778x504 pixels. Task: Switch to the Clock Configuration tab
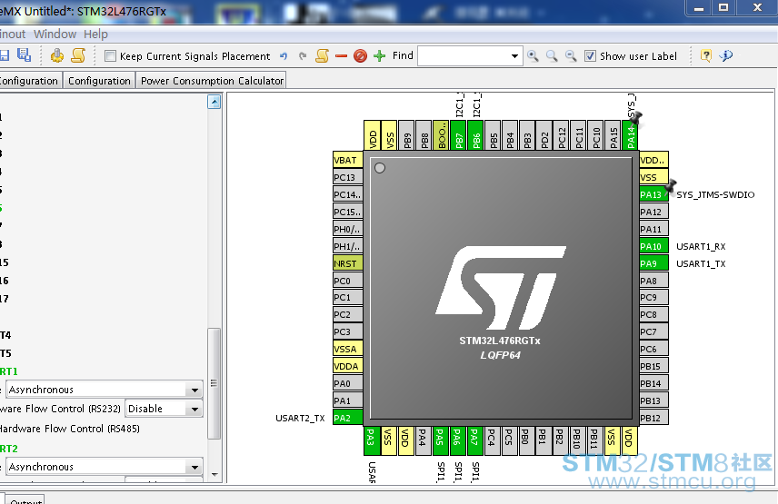30,81
